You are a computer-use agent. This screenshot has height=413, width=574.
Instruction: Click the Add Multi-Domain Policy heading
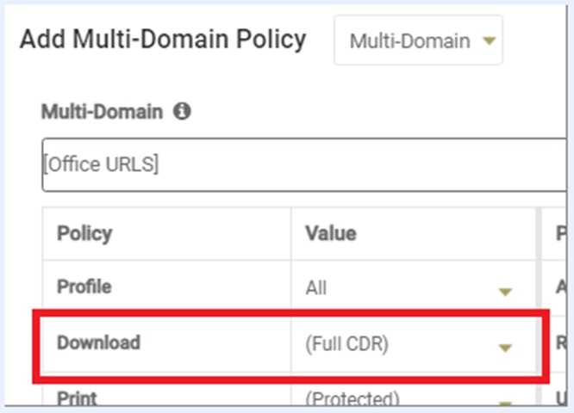(163, 40)
